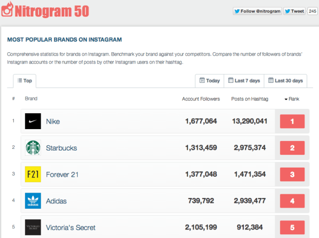Sort by the Rank column header
Viewport: 319px width, 238px height.
(292, 99)
